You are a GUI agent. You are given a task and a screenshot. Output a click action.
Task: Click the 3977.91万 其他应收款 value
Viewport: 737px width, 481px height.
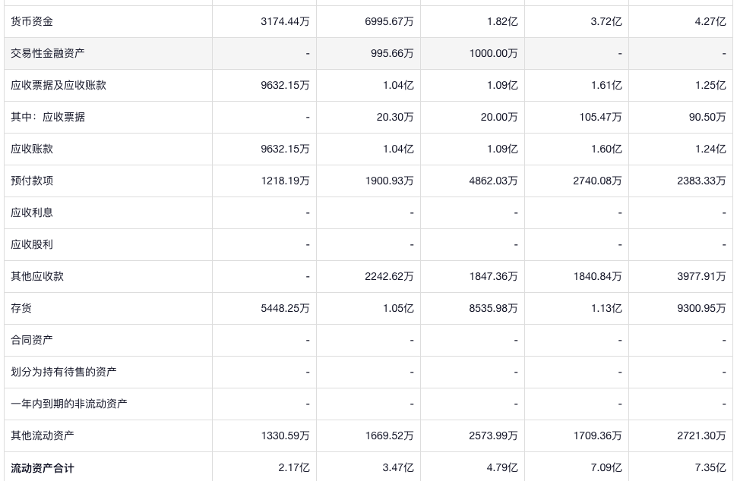pyautogui.click(x=701, y=276)
